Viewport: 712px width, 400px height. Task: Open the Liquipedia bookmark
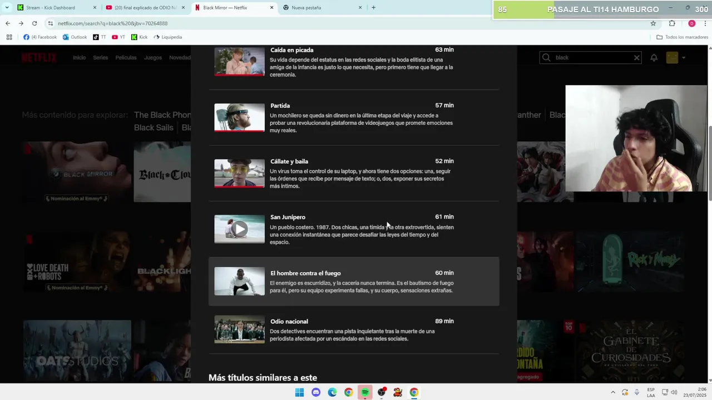point(167,37)
